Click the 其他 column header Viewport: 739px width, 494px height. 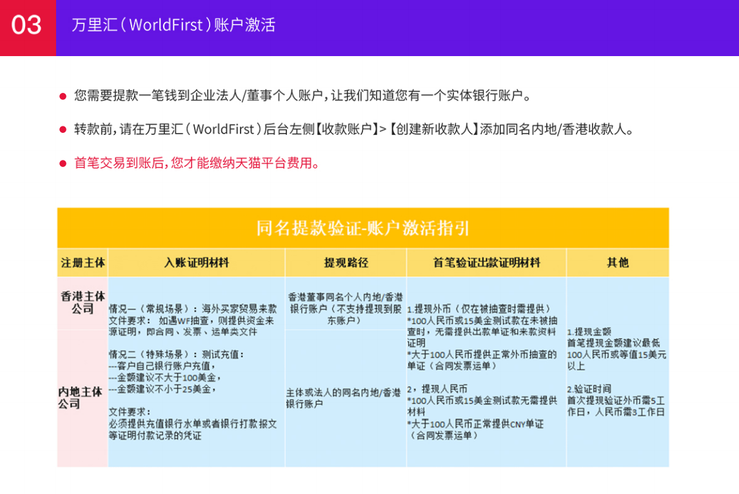[618, 262]
